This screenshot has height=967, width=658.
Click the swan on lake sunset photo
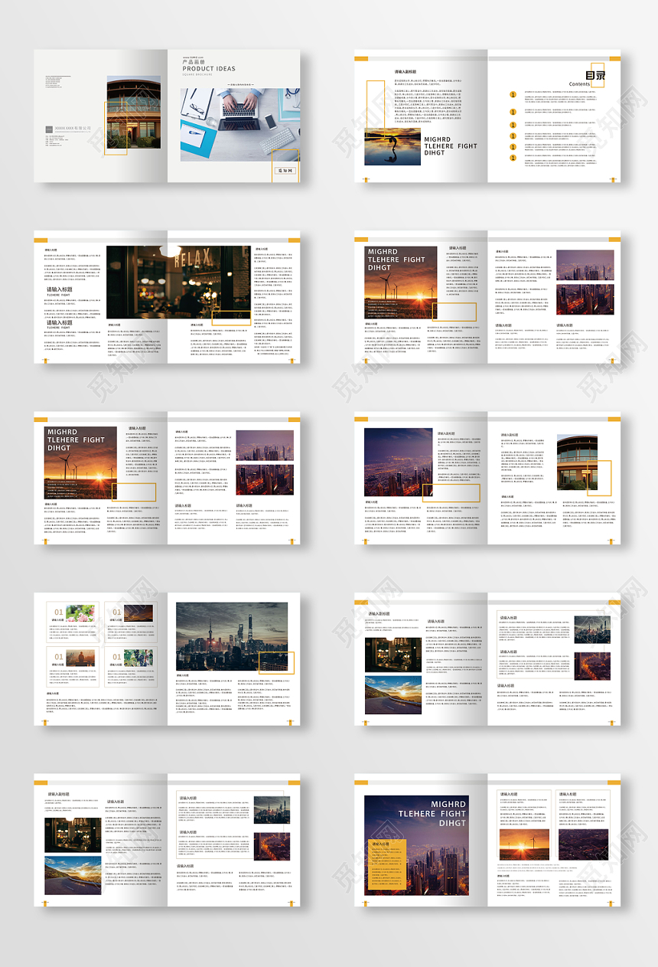[x=392, y=146]
